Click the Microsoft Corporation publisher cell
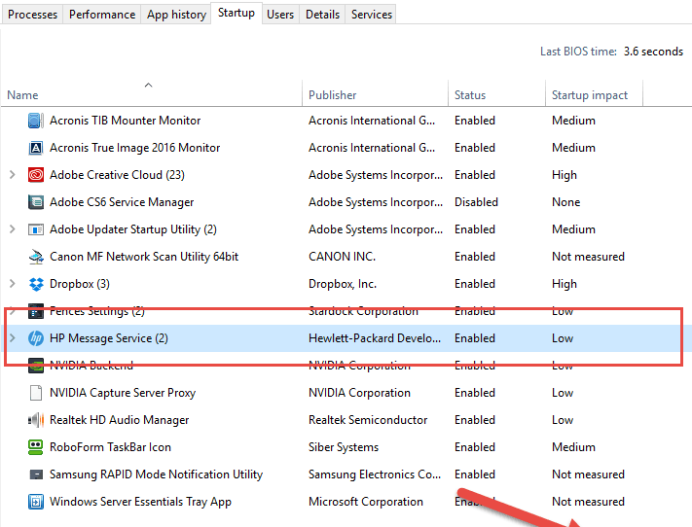 366,502
